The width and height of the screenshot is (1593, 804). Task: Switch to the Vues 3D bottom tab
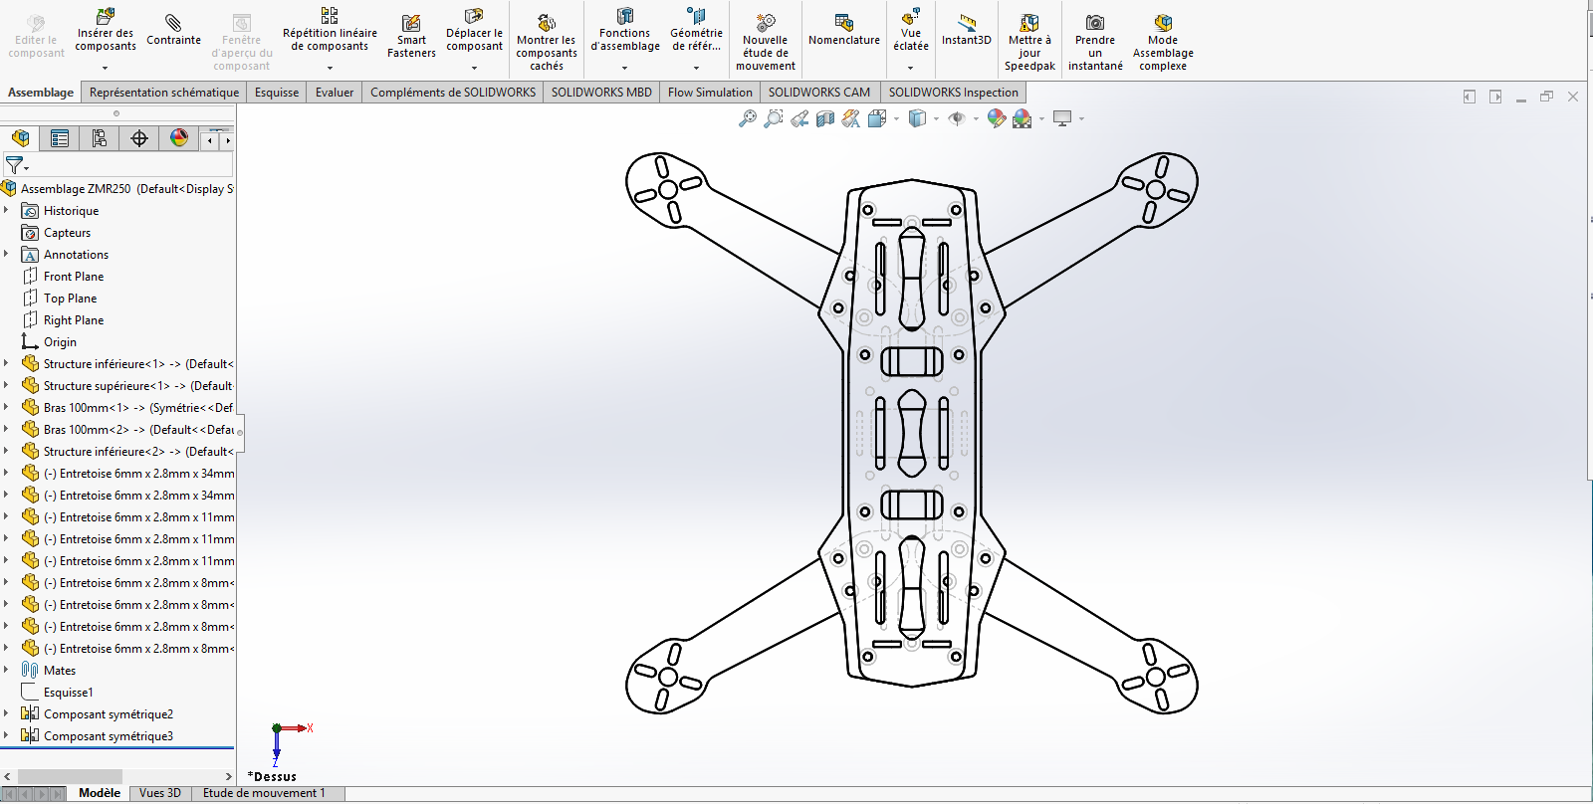pyautogui.click(x=160, y=793)
